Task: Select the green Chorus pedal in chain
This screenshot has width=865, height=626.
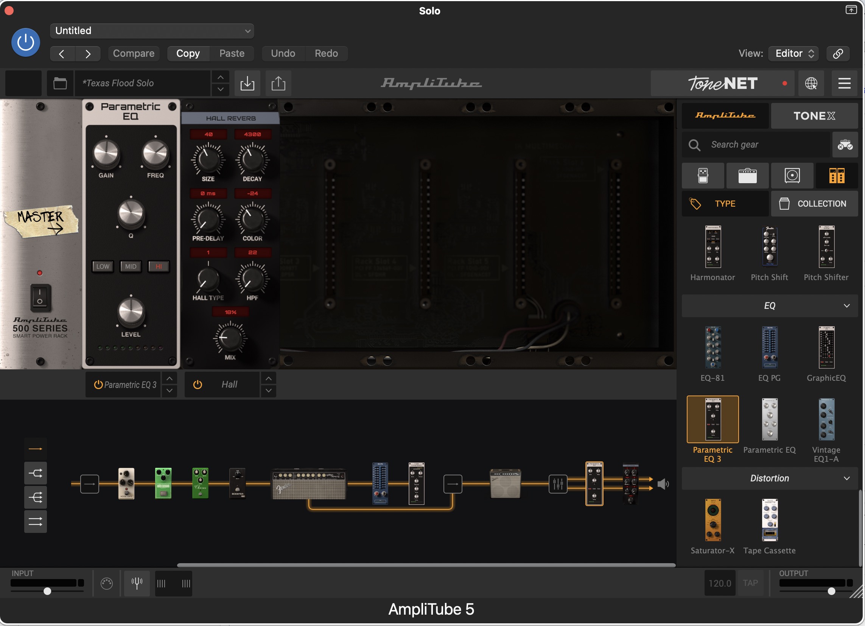Action: click(x=200, y=483)
